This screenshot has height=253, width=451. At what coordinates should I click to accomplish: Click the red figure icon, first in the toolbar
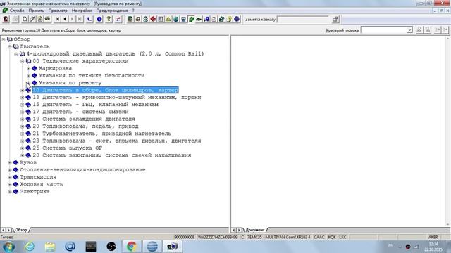[x=6, y=19]
